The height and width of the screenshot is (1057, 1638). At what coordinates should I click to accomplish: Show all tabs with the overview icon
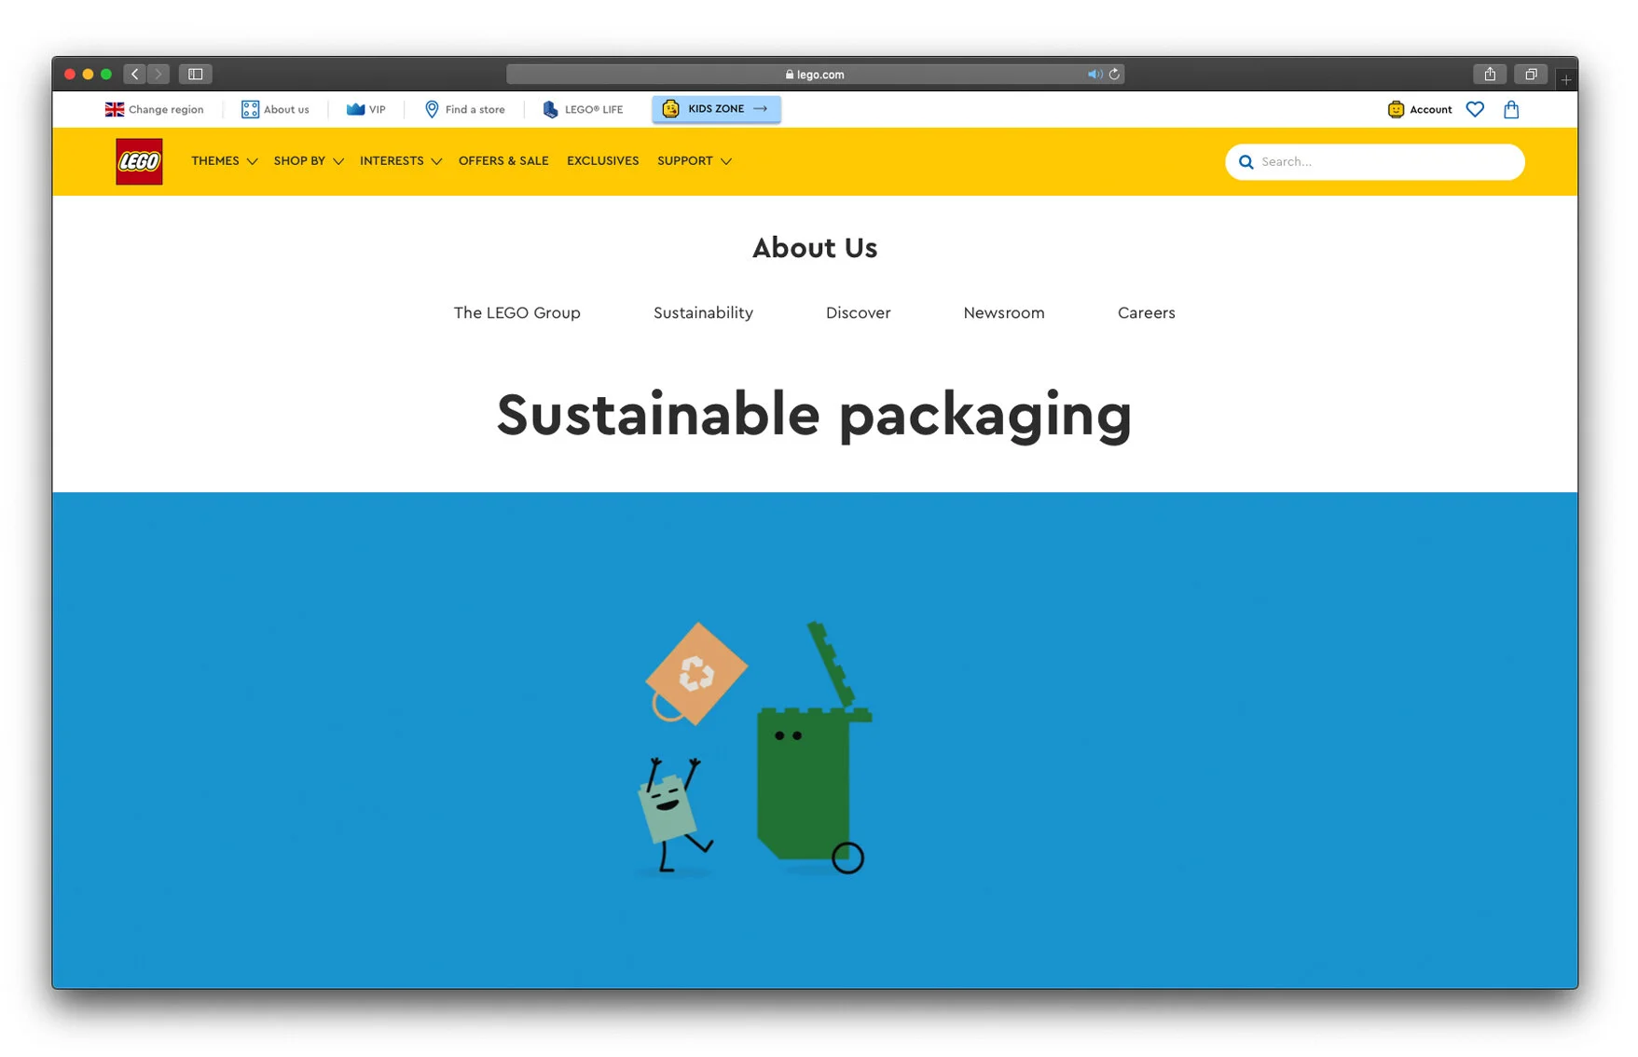1531,74
